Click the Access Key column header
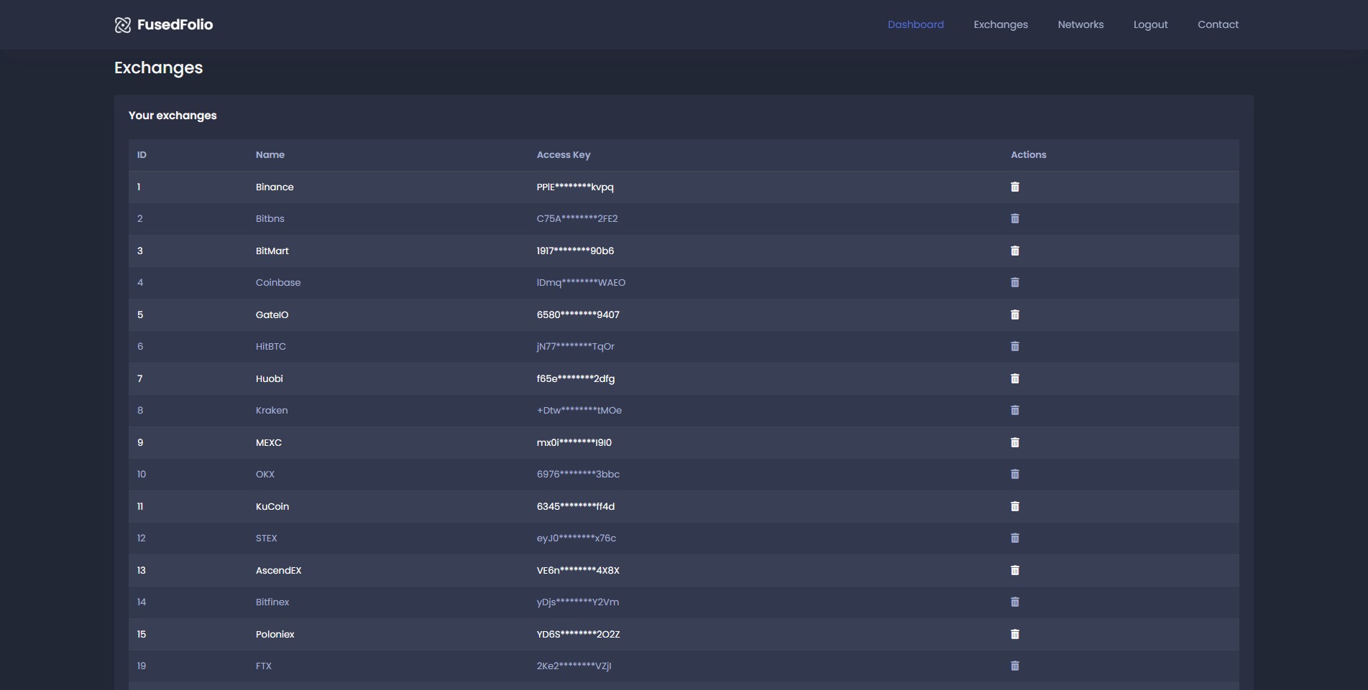 coord(564,155)
